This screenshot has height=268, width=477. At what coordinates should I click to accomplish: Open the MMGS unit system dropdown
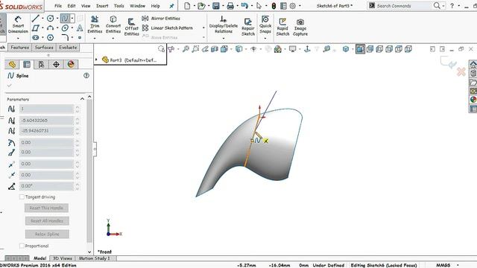tap(458, 265)
